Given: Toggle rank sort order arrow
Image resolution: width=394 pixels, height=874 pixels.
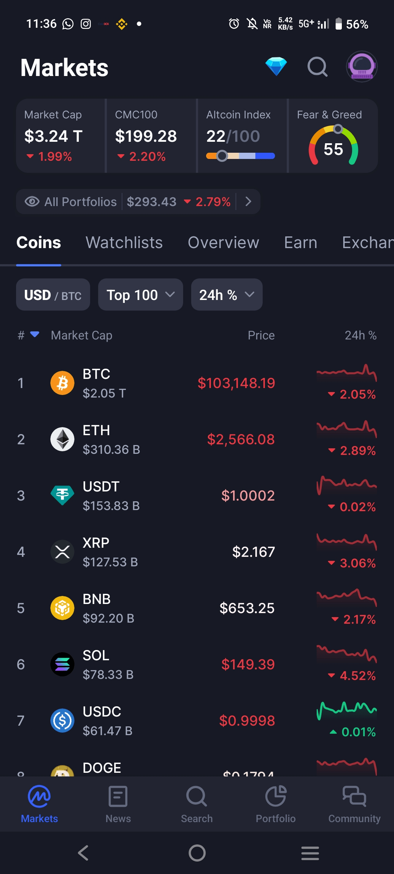Looking at the screenshot, I should [x=35, y=334].
